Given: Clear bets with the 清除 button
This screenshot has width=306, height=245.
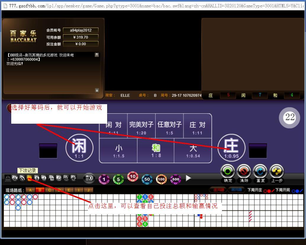Looking at the screenshot, I should coord(244,174).
